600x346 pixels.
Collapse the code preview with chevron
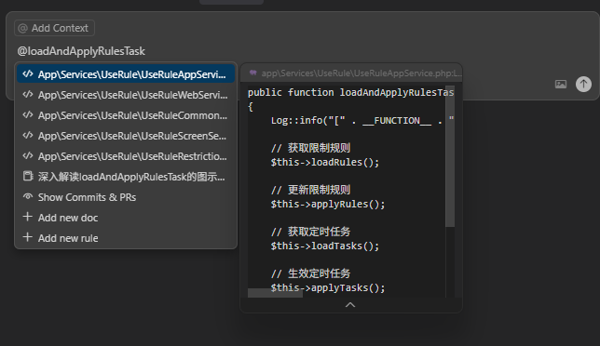pyautogui.click(x=350, y=305)
